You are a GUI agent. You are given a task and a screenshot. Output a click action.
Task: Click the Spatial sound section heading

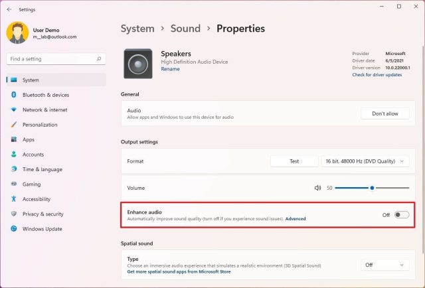point(137,244)
